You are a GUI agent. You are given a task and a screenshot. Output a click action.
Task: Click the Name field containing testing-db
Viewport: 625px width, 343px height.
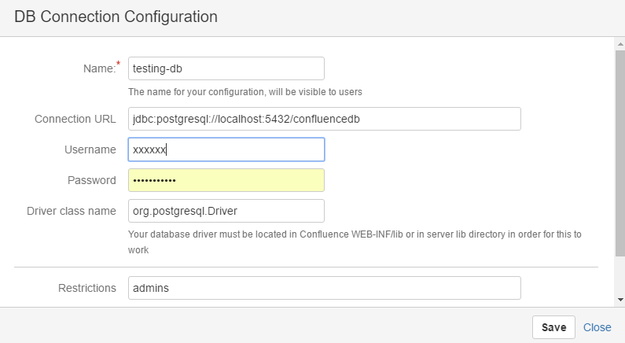(226, 68)
